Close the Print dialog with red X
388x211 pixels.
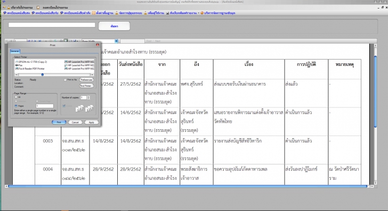click(x=98, y=45)
